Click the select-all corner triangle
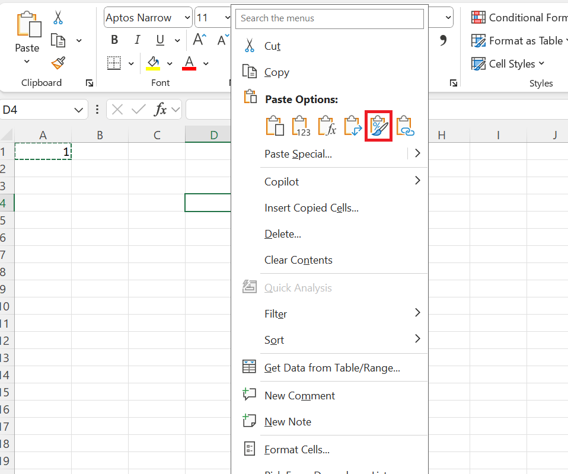The image size is (568, 474). (x=7, y=135)
